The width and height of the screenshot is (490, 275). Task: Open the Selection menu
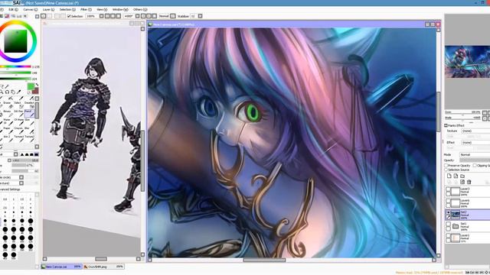click(67, 10)
